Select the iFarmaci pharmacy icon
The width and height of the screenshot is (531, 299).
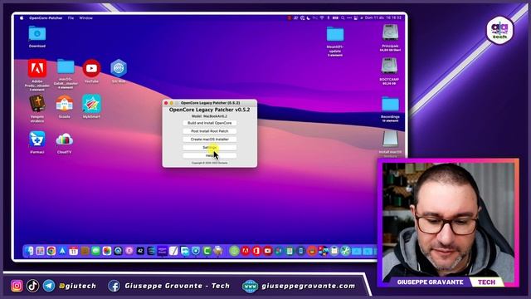37,139
